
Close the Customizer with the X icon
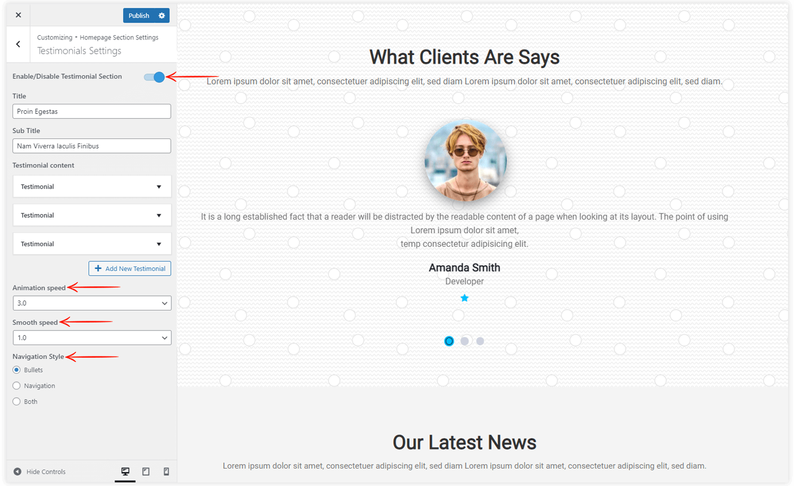[x=19, y=16]
